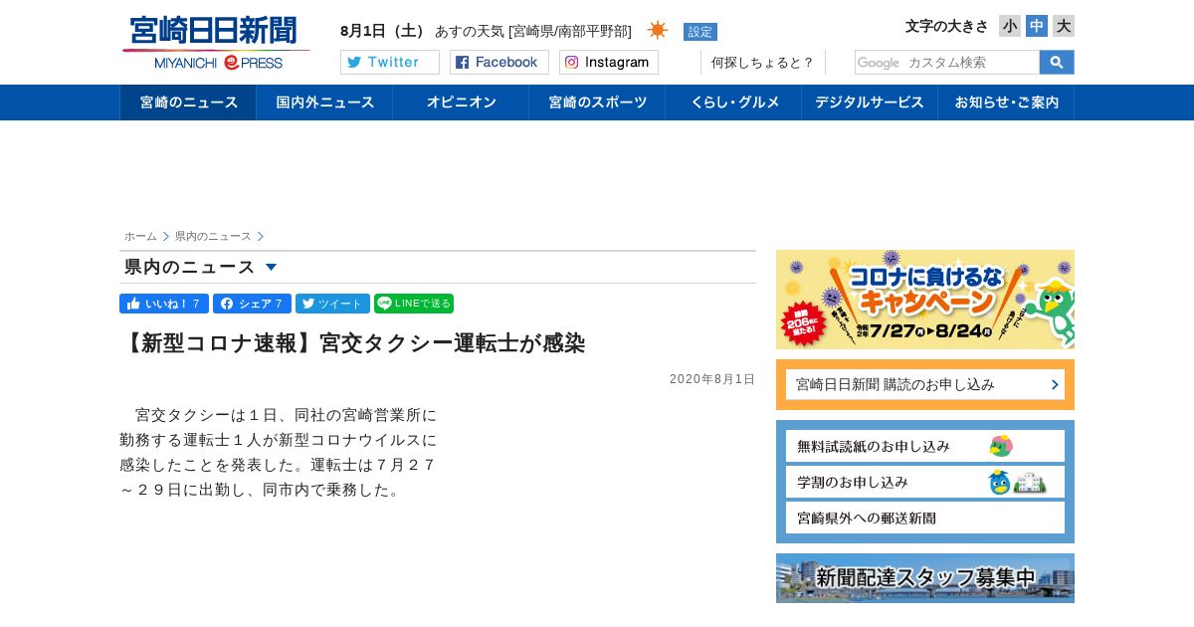The image size is (1194, 627).
Task: Open 宮崎日日新聞 購読のお申し込み link
Action: (925, 384)
